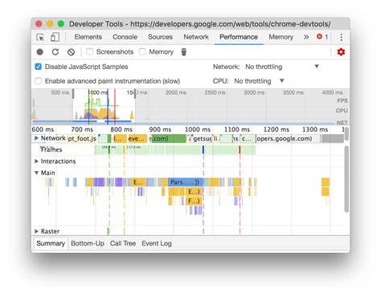Switch to the Network tab

196,37
